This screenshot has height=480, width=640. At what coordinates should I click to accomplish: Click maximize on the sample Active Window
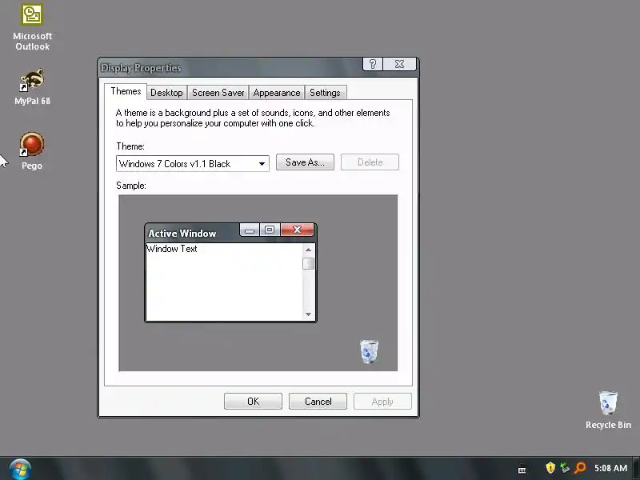[270, 230]
